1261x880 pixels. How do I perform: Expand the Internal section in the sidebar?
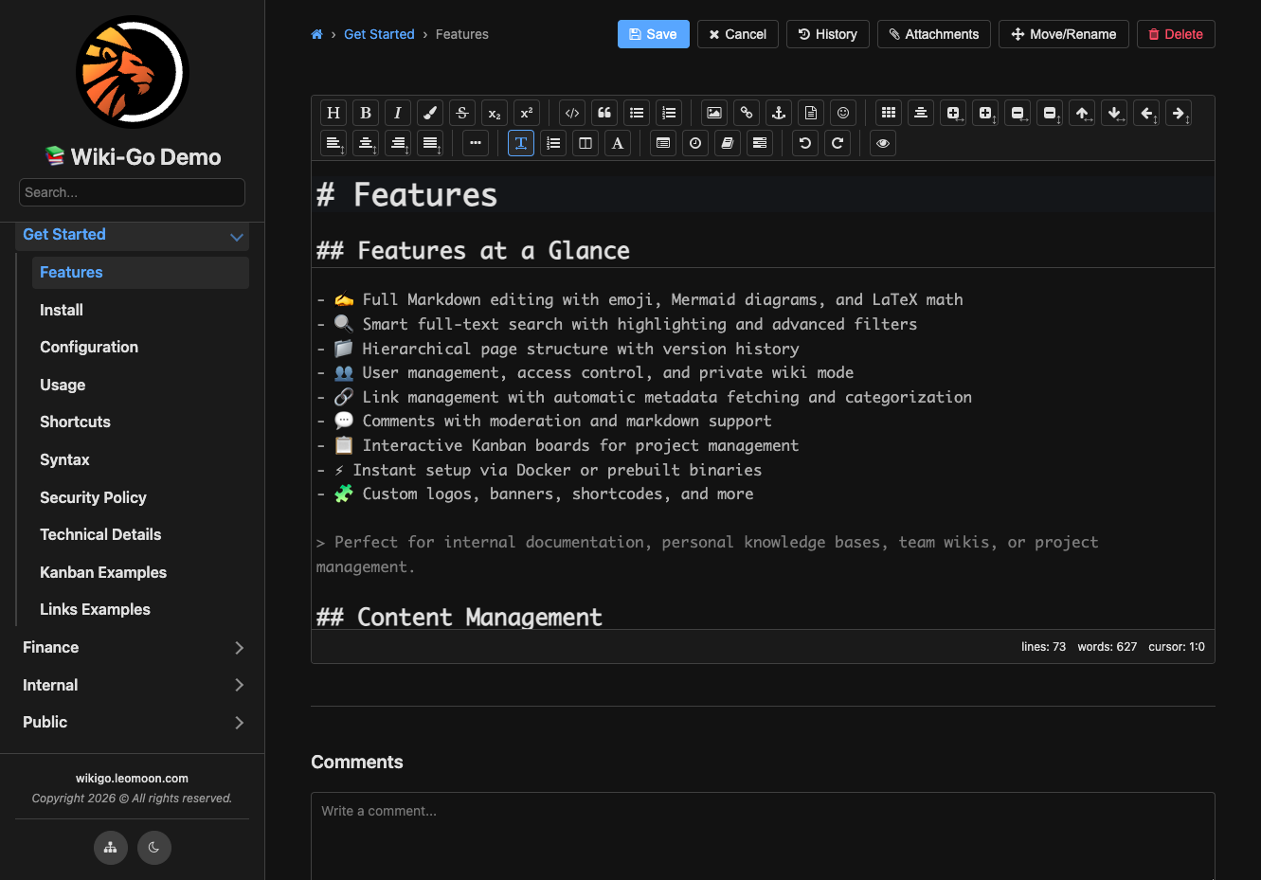tap(239, 685)
